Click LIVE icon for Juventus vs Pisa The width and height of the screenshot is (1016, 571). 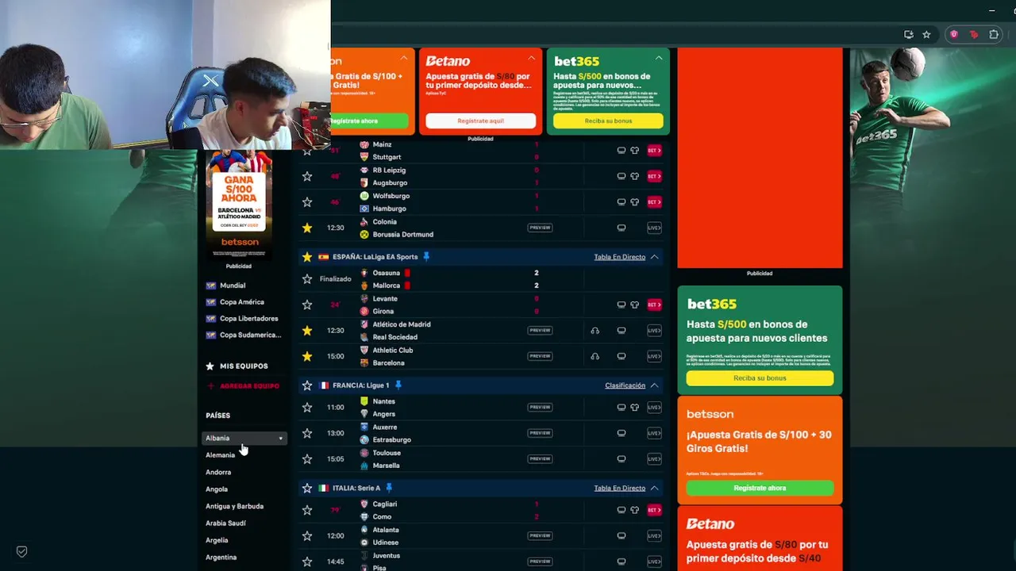(x=654, y=561)
